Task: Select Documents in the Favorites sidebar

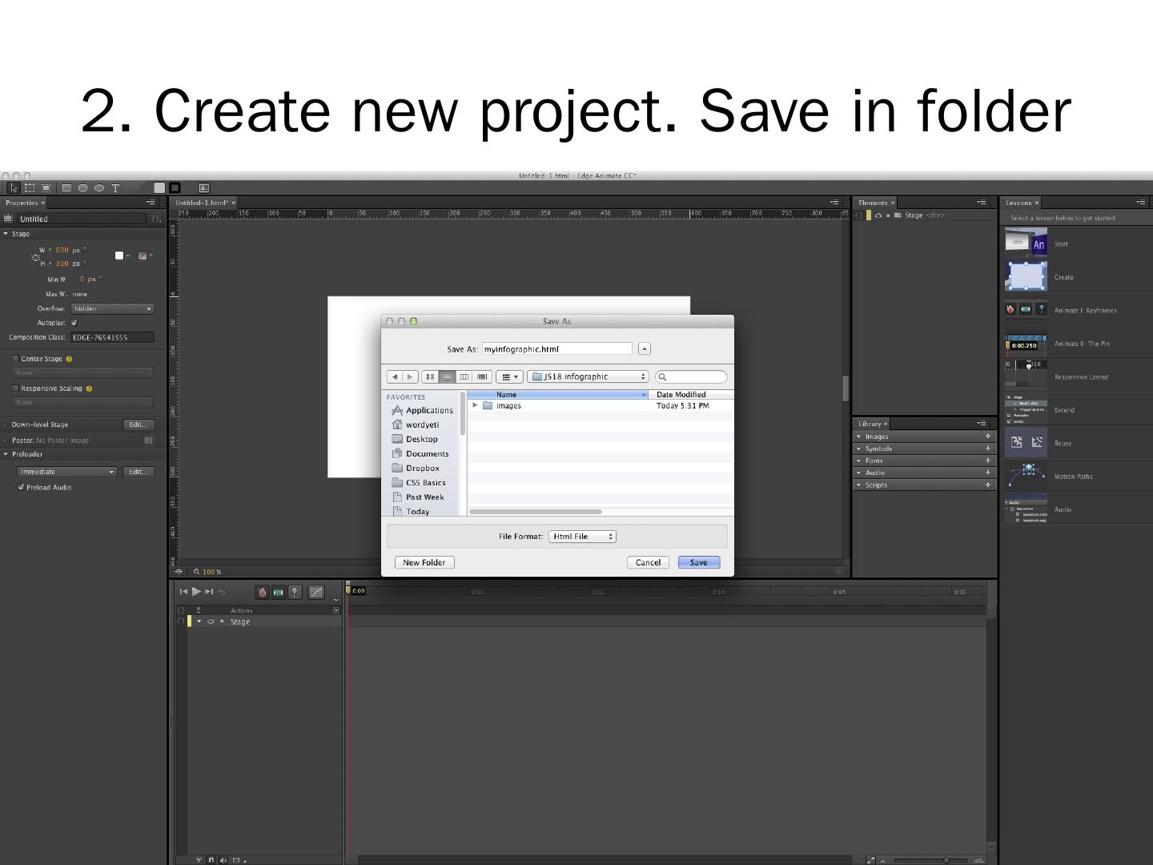Action: click(427, 454)
